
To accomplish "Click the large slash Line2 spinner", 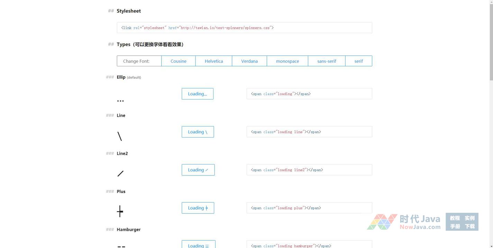I will coord(120,173).
